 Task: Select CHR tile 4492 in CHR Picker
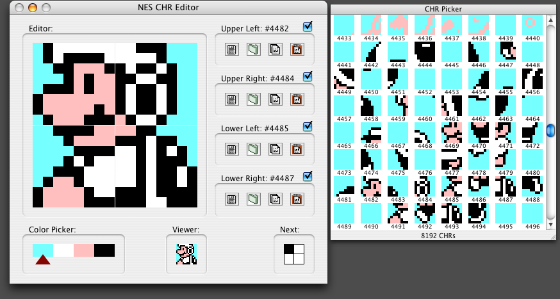click(x=425, y=213)
